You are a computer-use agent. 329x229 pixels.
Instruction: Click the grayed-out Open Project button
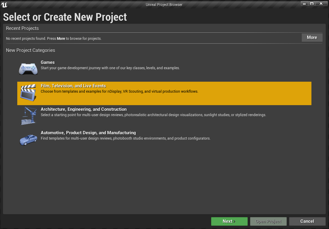268,221
